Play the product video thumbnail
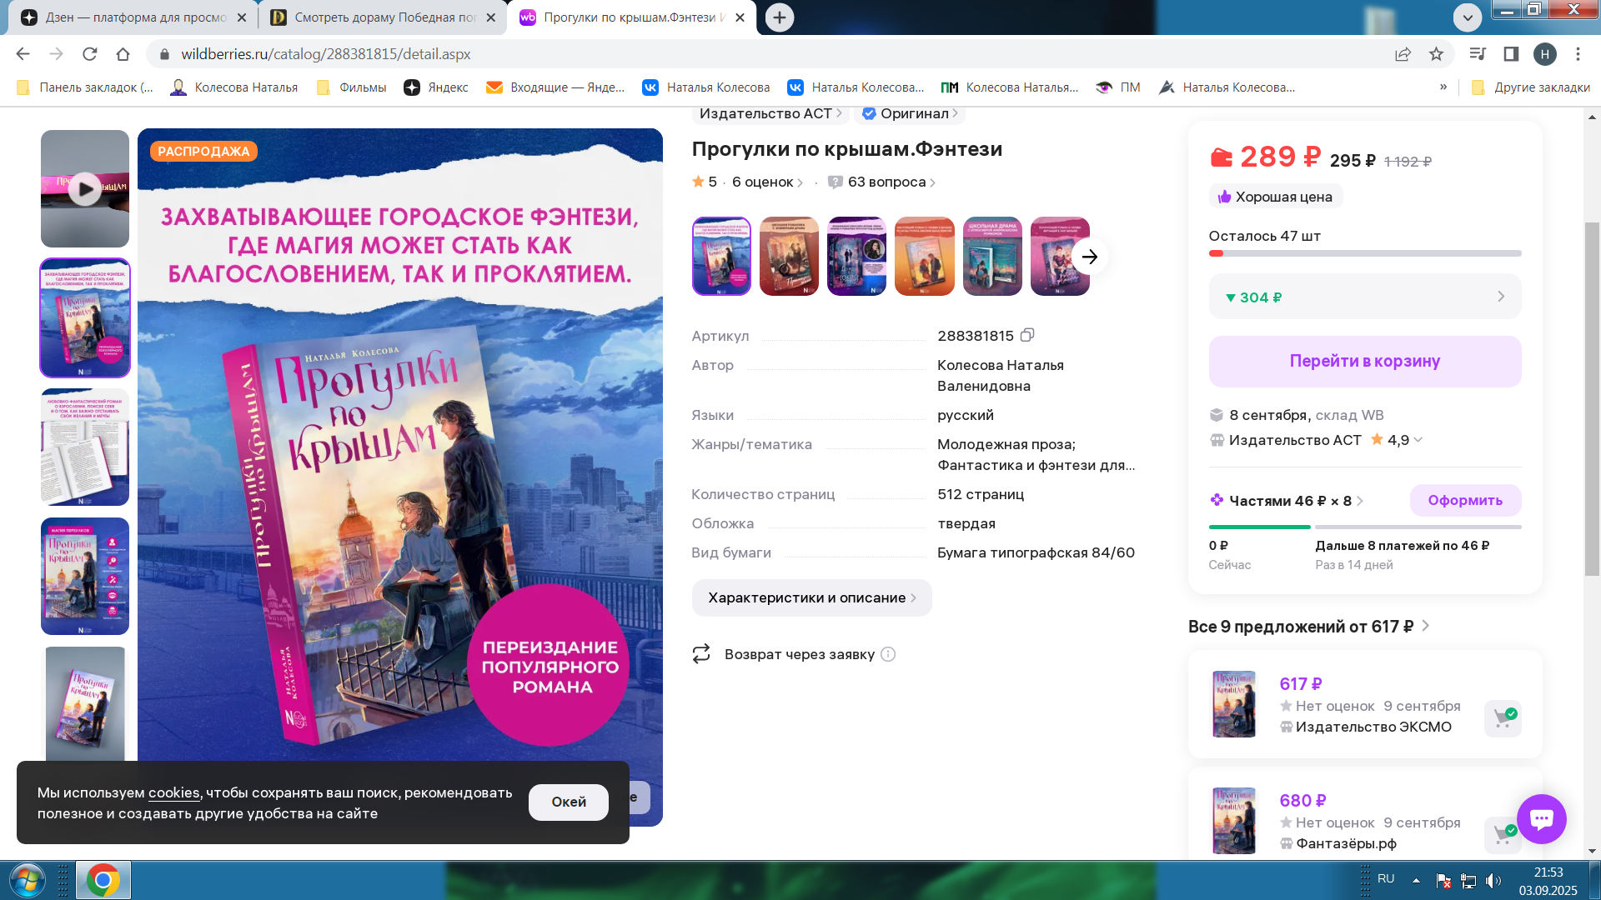This screenshot has width=1601, height=900. pos(85,189)
